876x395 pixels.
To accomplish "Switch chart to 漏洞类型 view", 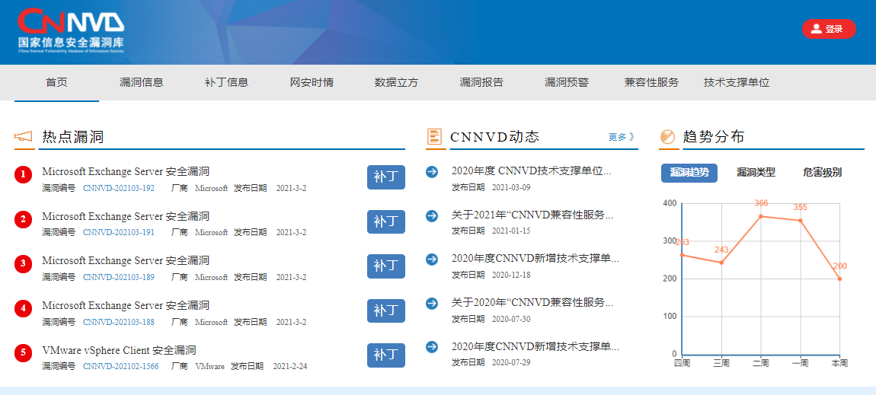I will [x=756, y=173].
